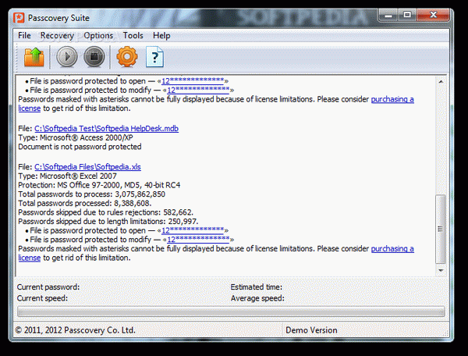Viewport: 468px width, 356px height.
Task: Open the Softpedia.xls file link
Action: [x=87, y=167]
